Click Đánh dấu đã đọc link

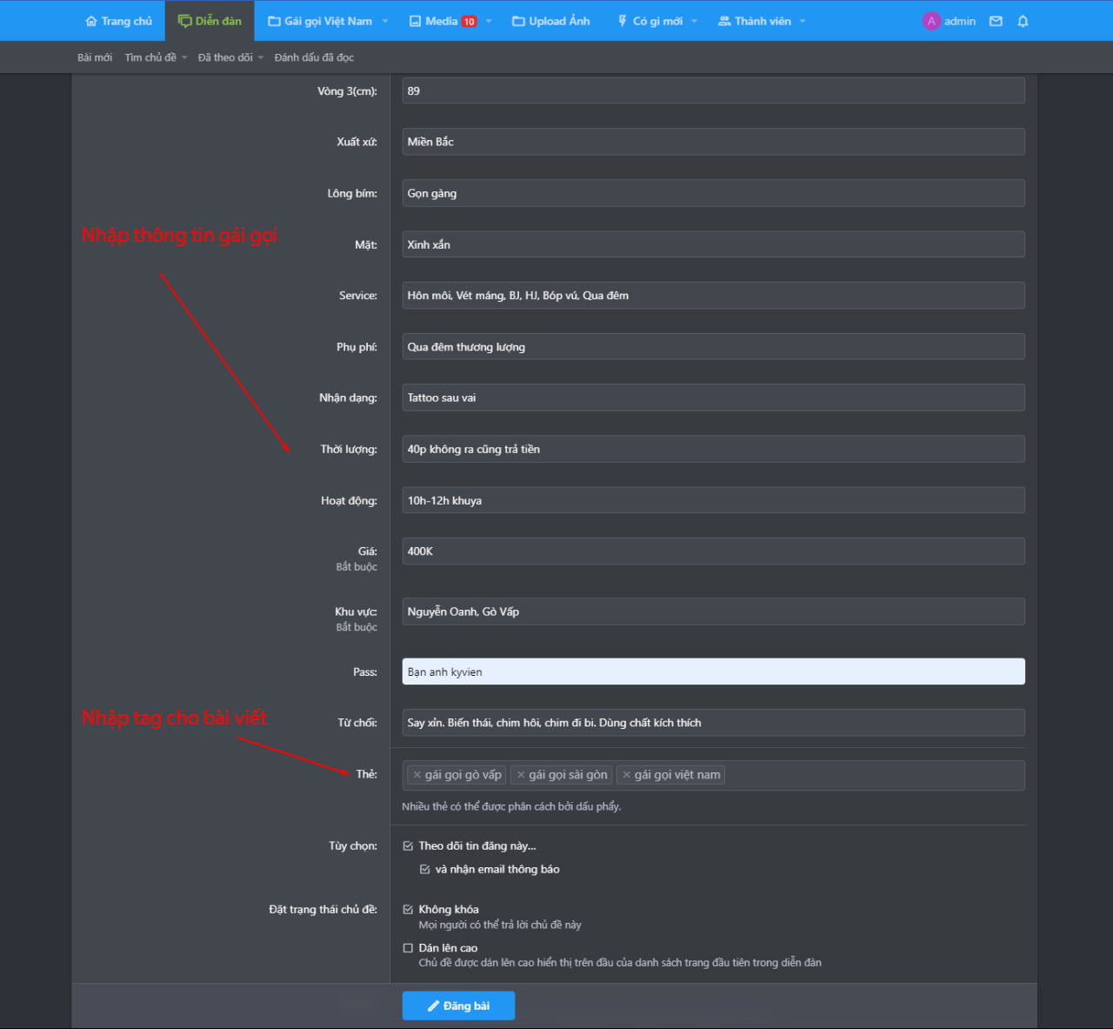coord(314,57)
